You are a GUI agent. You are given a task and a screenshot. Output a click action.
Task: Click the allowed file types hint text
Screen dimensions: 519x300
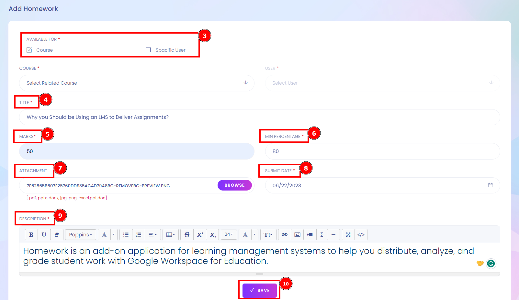click(67, 198)
